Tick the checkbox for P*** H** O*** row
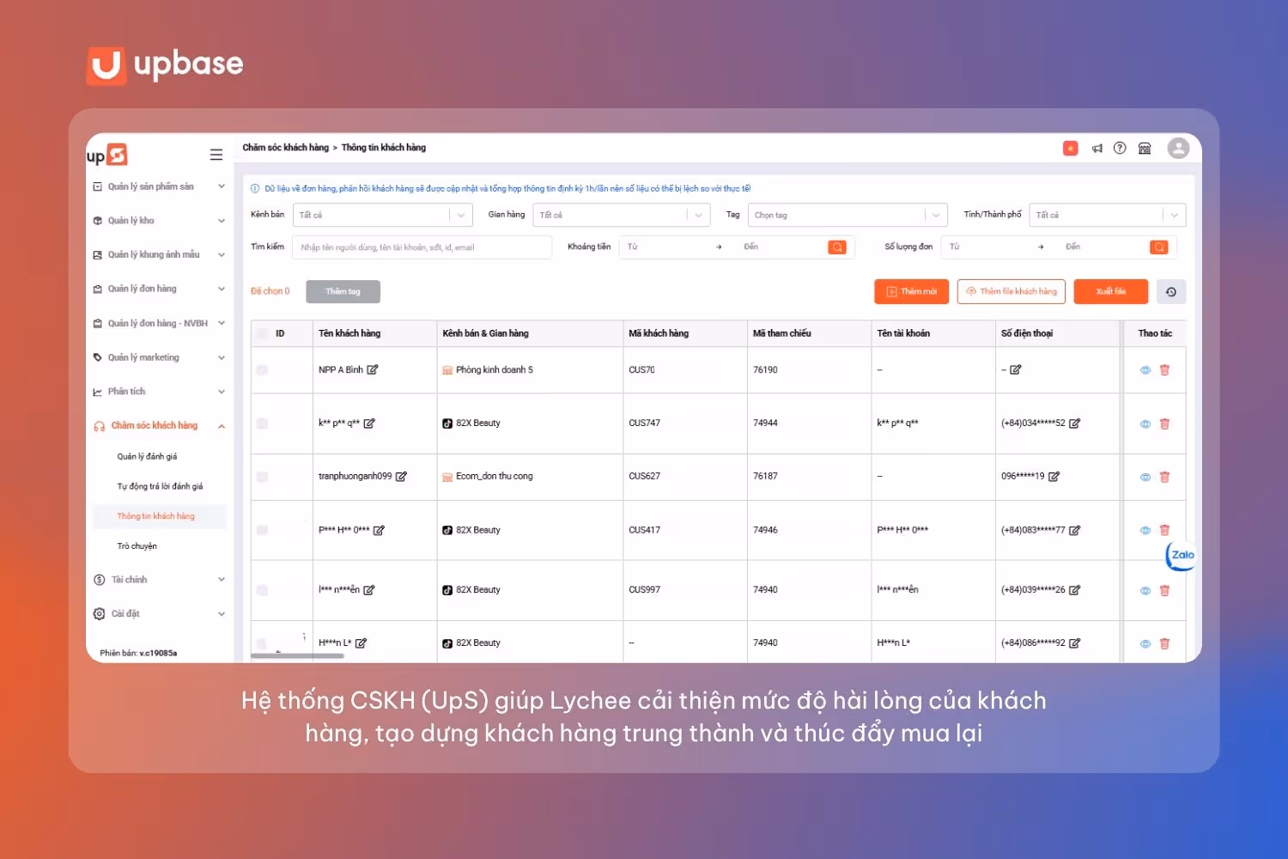Image resolution: width=1288 pixels, height=859 pixels. tap(262, 531)
